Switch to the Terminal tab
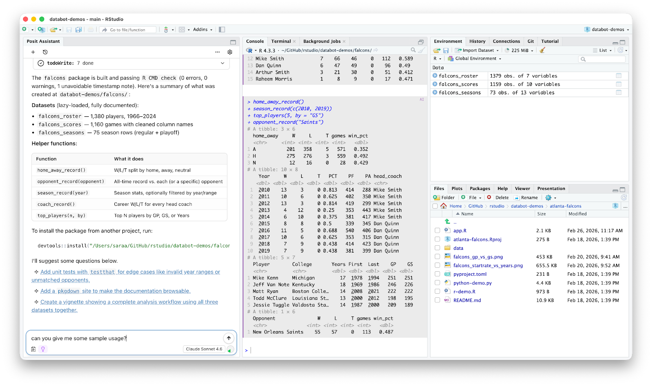The image size is (652, 386). (x=281, y=41)
